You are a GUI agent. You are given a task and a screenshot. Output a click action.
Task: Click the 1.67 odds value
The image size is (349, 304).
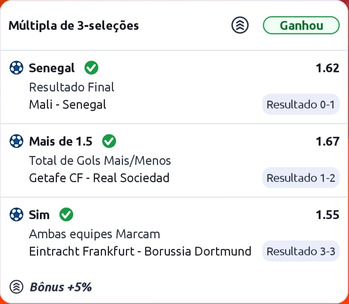[327, 141]
